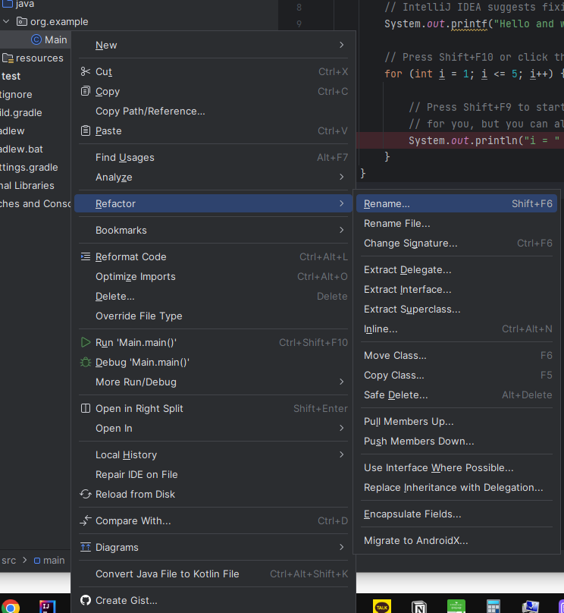Expand the Refactor submenu arrow

[x=342, y=203]
